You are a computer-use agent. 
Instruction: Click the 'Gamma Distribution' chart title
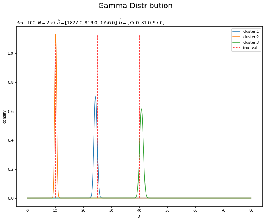(135, 6)
